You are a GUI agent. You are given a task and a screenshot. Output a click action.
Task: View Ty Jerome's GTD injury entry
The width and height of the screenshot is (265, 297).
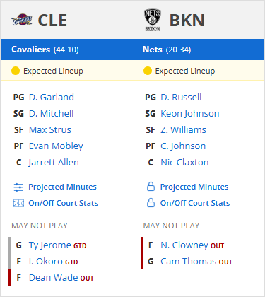[57, 245]
